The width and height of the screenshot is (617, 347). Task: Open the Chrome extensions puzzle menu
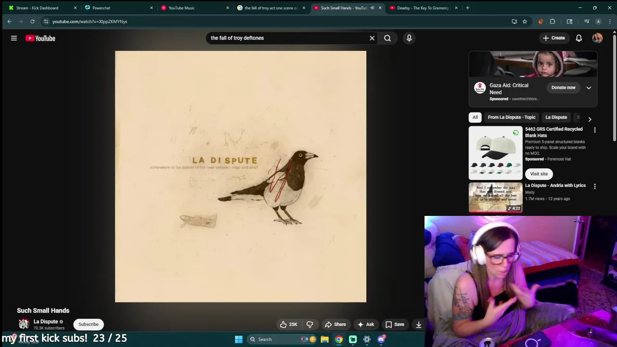552,21
